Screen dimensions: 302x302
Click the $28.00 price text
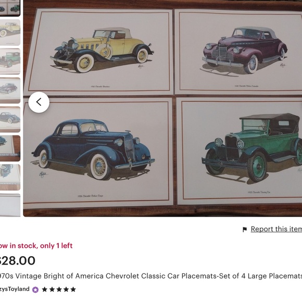point(18,260)
